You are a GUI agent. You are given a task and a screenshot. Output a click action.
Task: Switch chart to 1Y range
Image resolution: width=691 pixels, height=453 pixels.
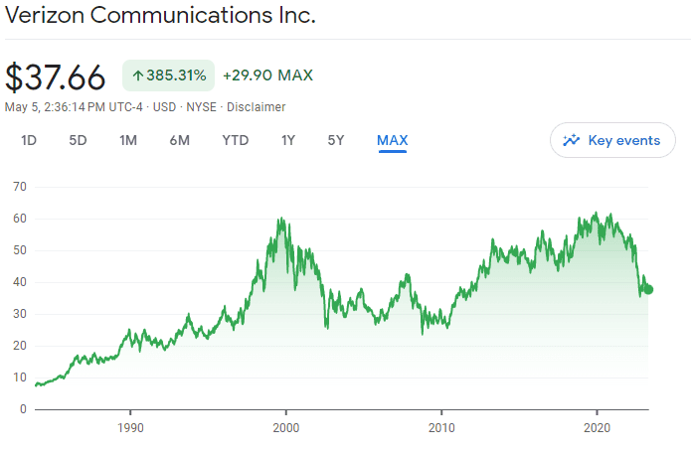287,140
